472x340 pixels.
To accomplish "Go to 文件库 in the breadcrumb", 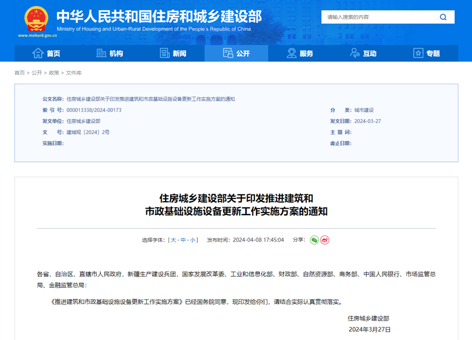I will click(x=74, y=73).
